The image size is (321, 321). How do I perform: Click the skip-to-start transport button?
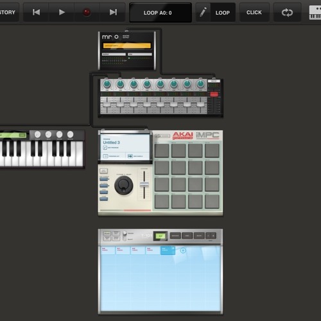point(36,12)
